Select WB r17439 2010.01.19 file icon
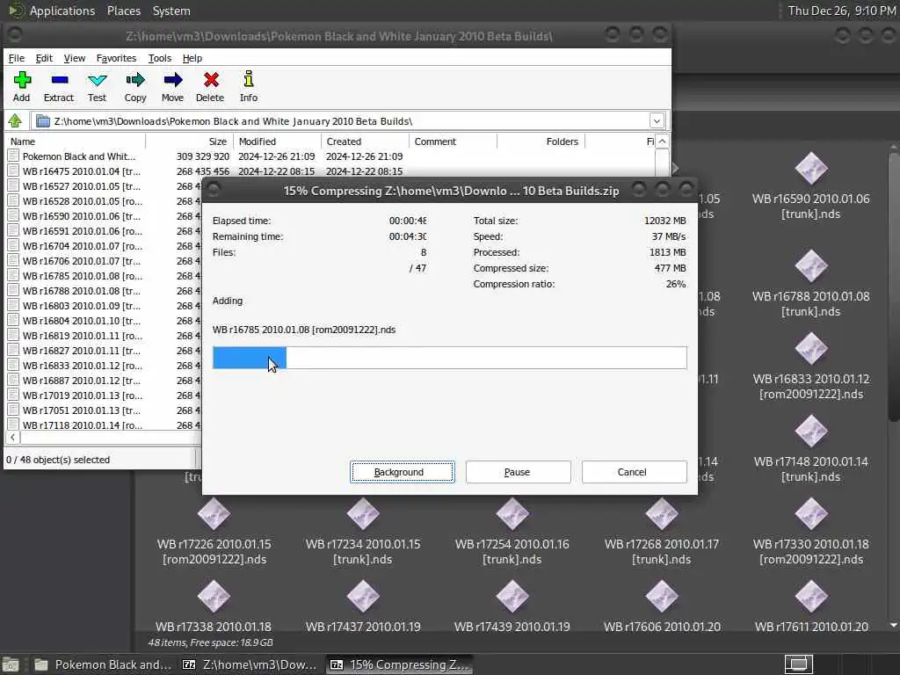 [x=512, y=597]
